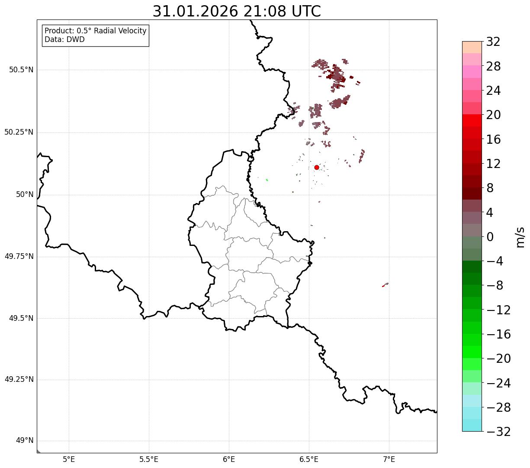
Task: Click the 5.5°E longitude label
Action: pyautogui.click(x=149, y=459)
